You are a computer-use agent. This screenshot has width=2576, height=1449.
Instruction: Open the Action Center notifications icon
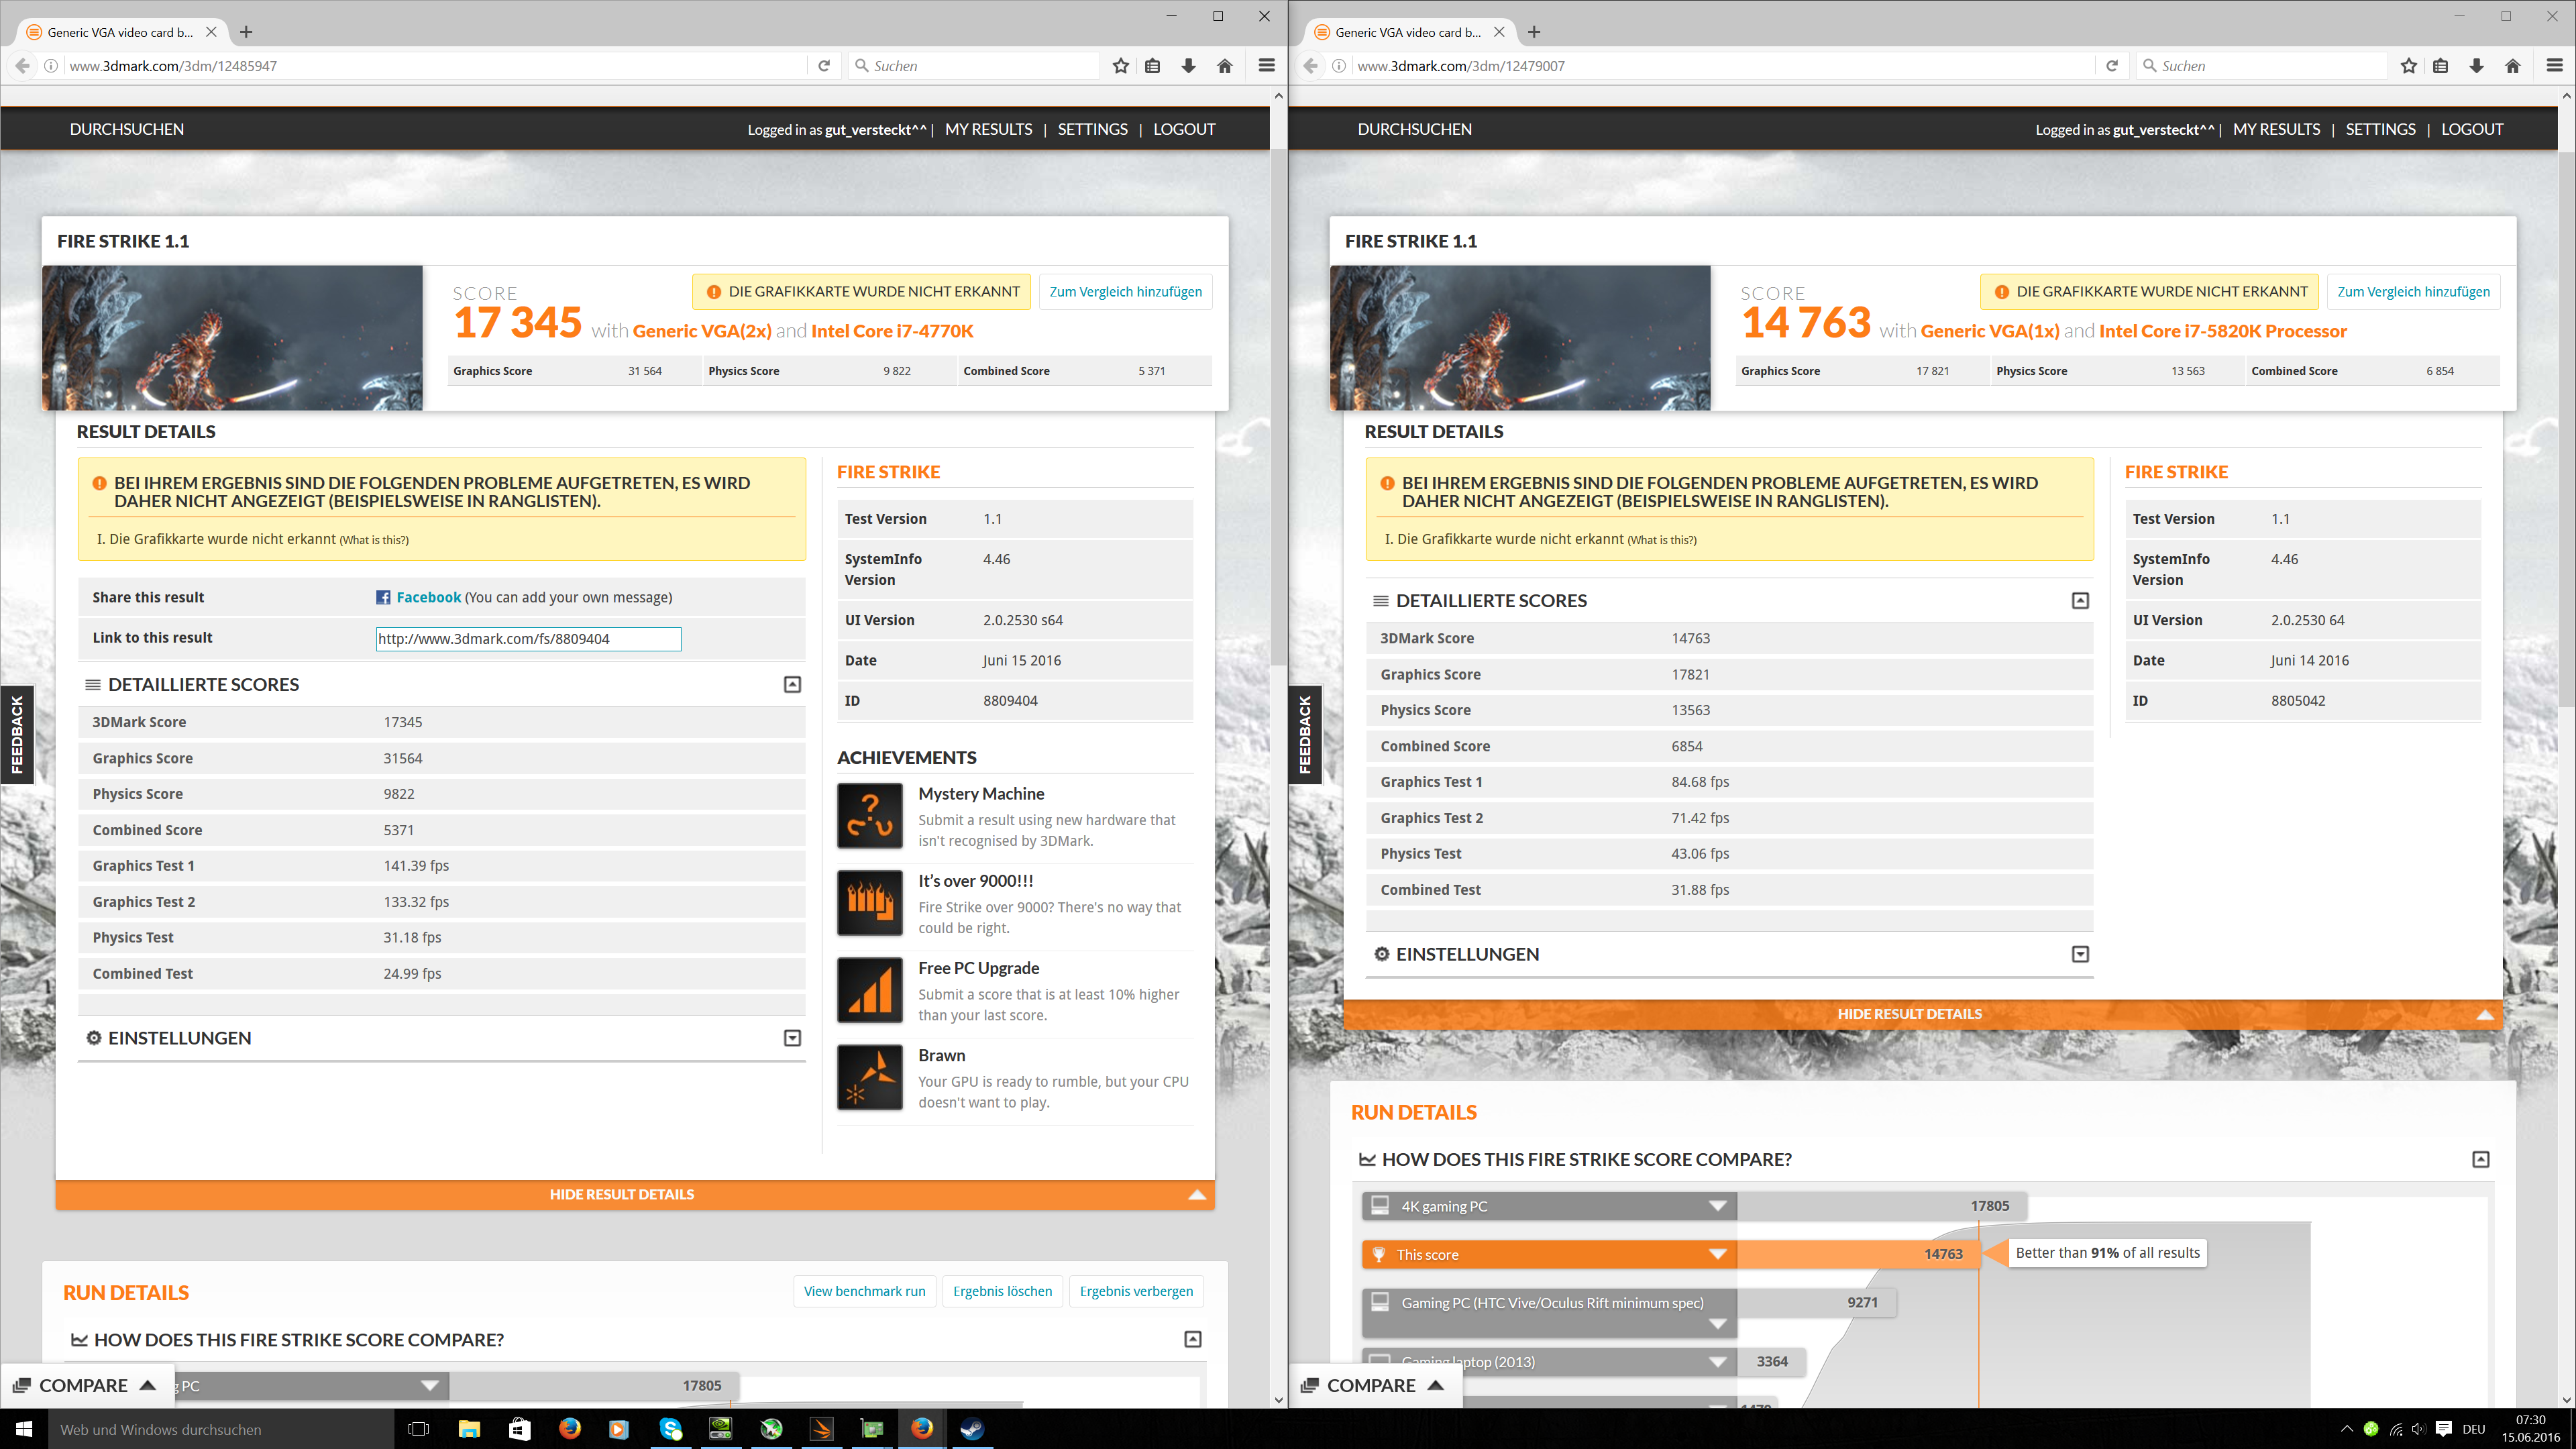[x=2444, y=1429]
